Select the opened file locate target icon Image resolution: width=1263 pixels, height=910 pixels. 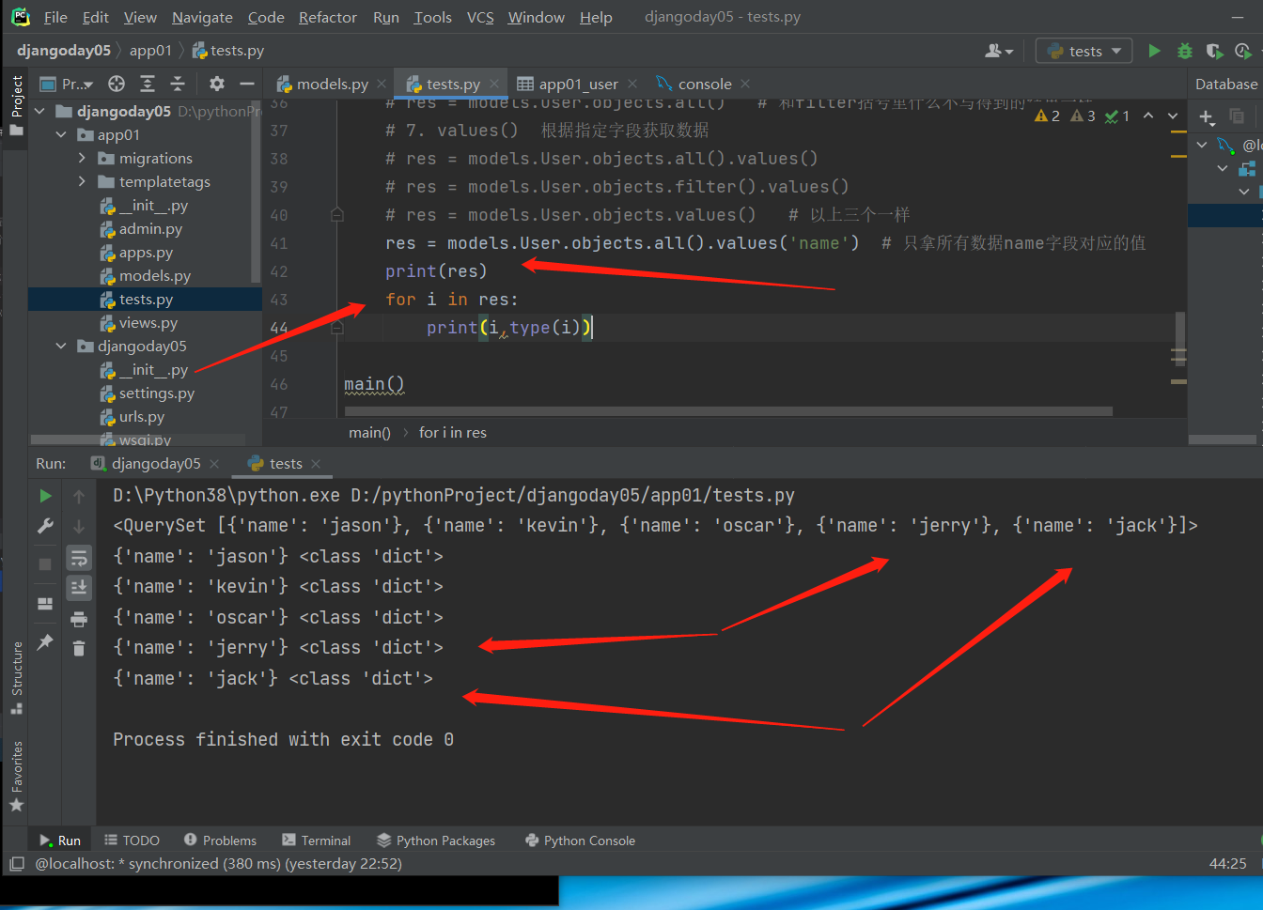[117, 84]
